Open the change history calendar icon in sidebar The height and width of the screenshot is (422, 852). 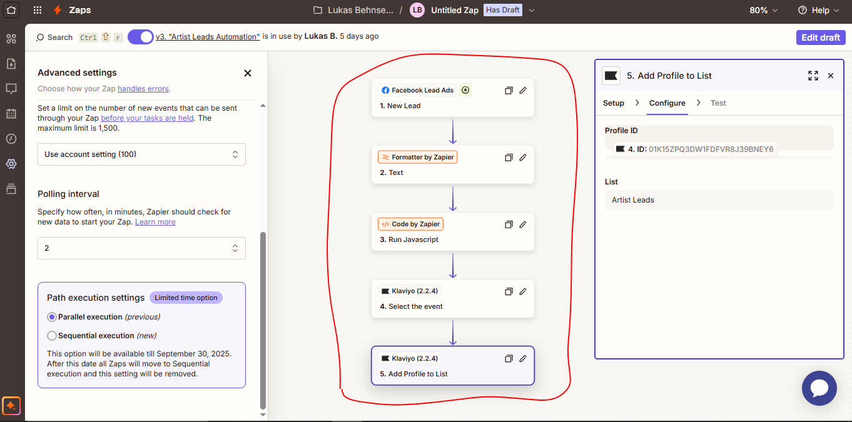click(11, 114)
